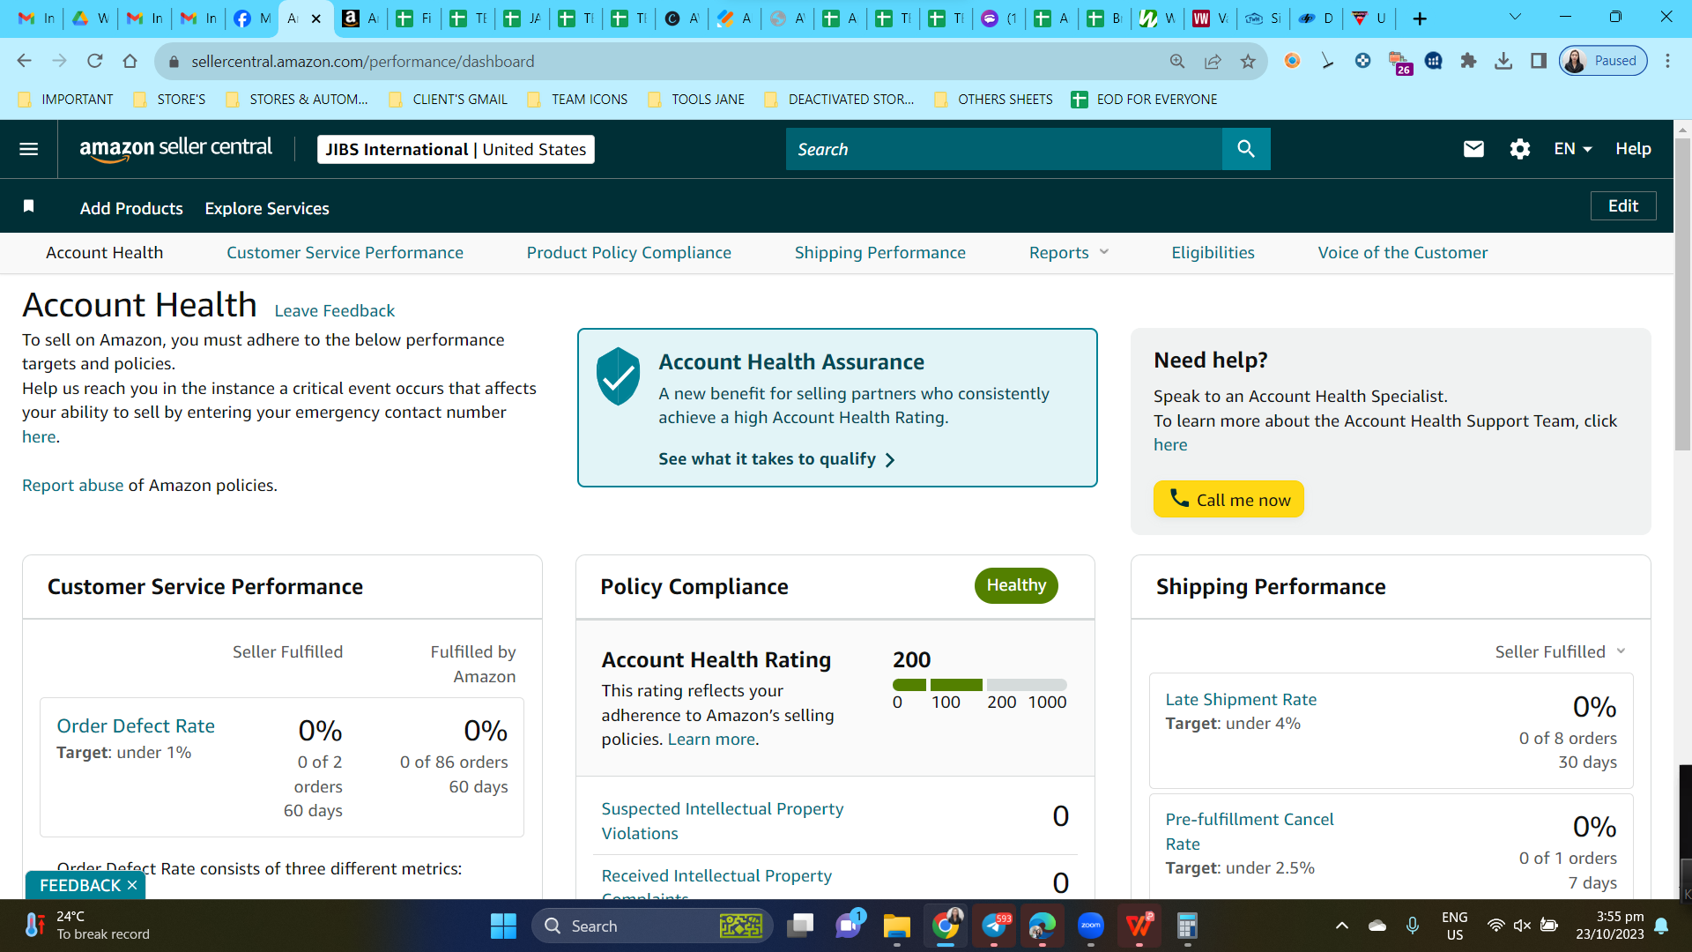The image size is (1692, 952).
Task: Open the Windows Start menu
Action: point(503,926)
